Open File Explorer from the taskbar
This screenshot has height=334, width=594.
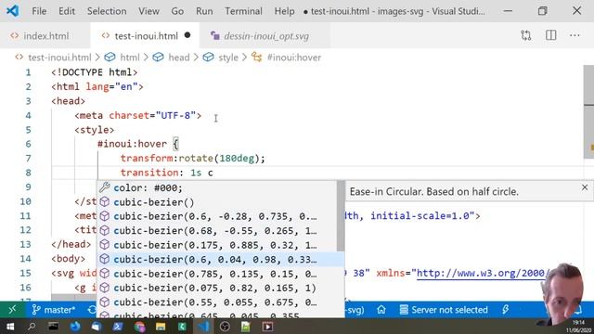click(161, 326)
